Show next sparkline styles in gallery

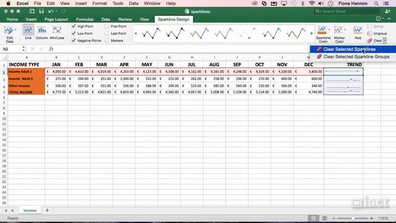311,33
